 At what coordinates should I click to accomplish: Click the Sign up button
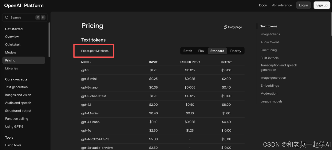point(322,5)
